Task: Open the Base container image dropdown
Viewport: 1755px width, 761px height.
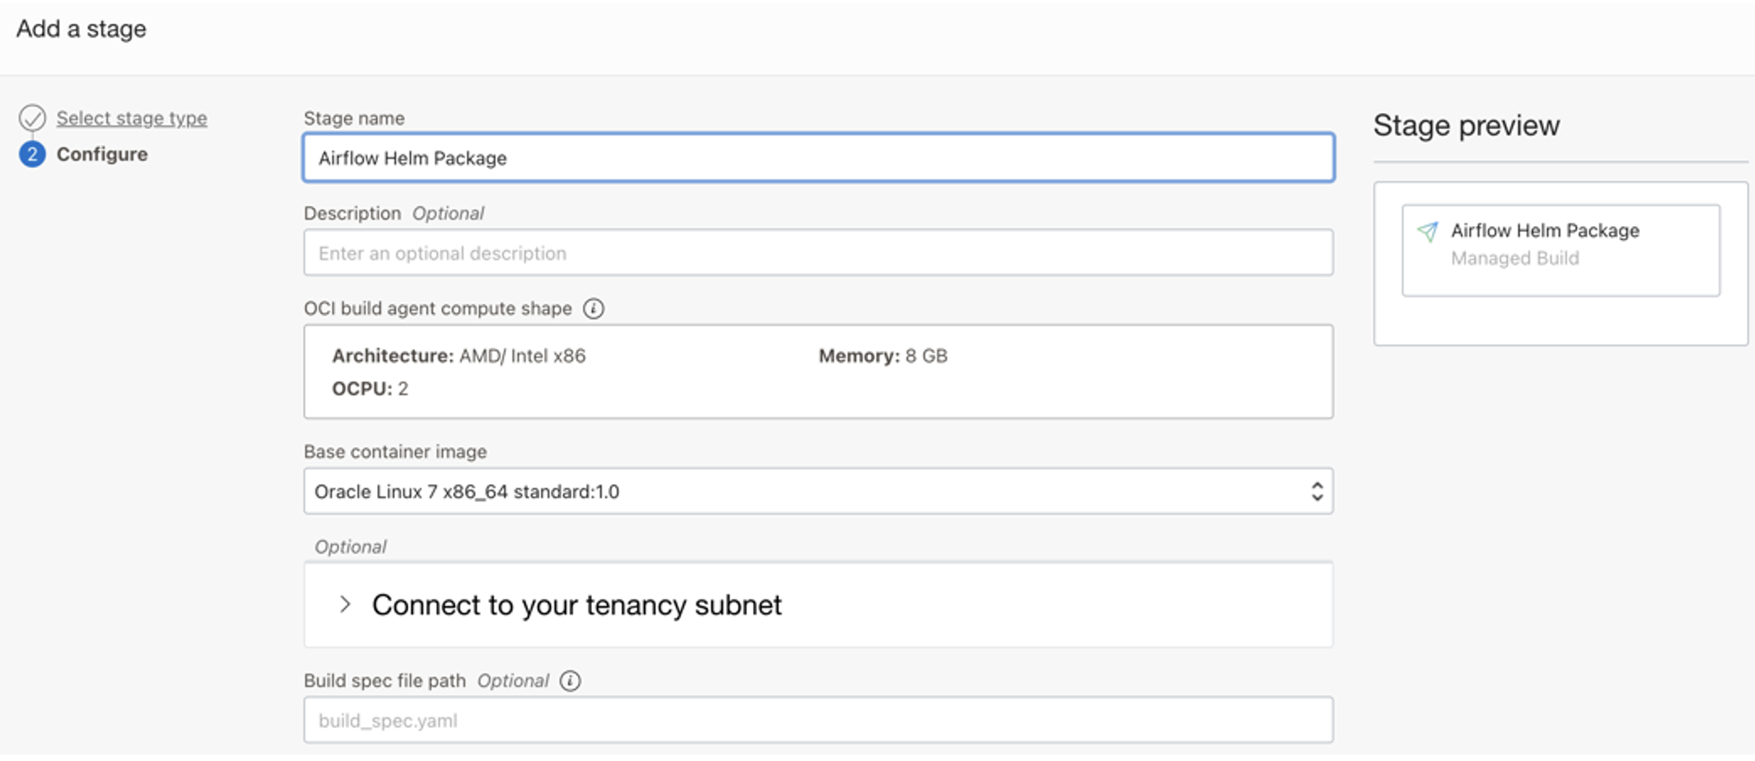Action: pos(817,491)
